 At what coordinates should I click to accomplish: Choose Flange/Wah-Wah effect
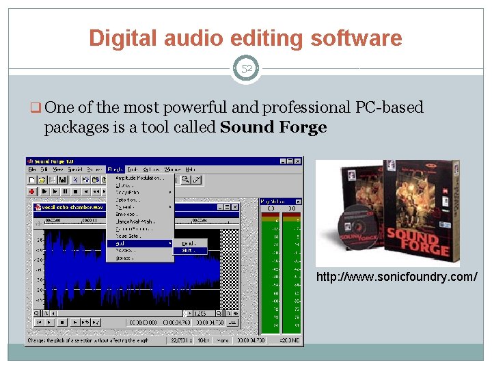tap(140, 221)
